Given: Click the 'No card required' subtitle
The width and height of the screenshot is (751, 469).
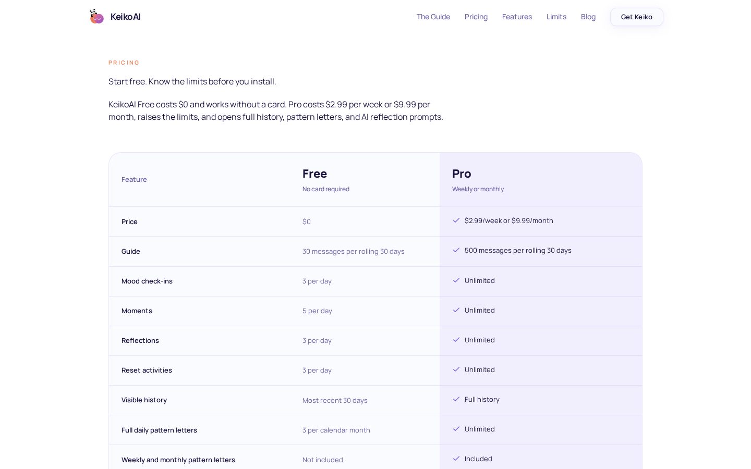Looking at the screenshot, I should click(326, 189).
